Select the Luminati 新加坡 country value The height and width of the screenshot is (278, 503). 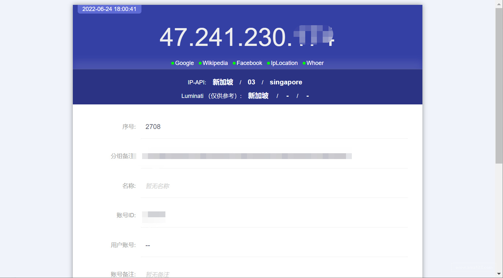pos(258,96)
